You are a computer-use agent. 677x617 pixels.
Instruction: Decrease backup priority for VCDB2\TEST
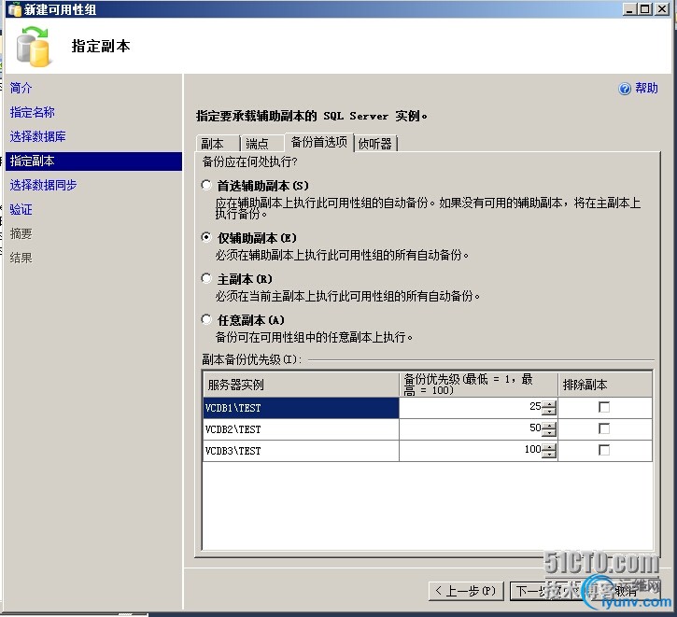(549, 433)
